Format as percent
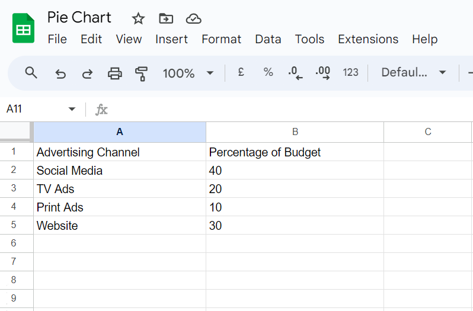Image resolution: width=473 pixels, height=311 pixels. (x=268, y=72)
